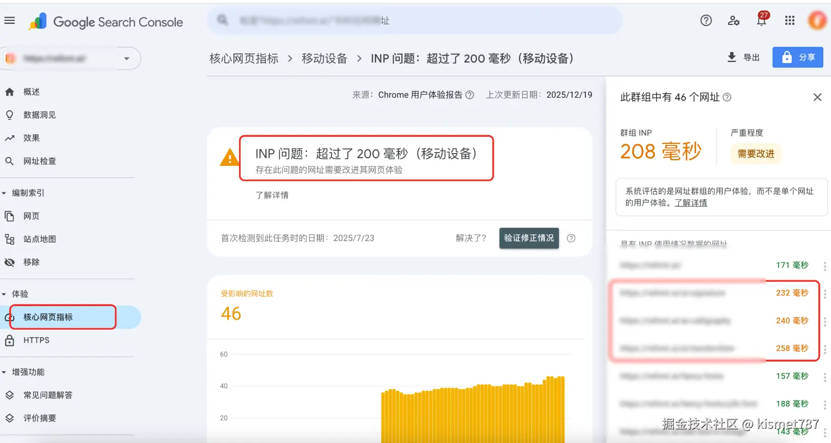Click the search magnifier icon
The height and width of the screenshot is (443, 831).
(222, 20)
